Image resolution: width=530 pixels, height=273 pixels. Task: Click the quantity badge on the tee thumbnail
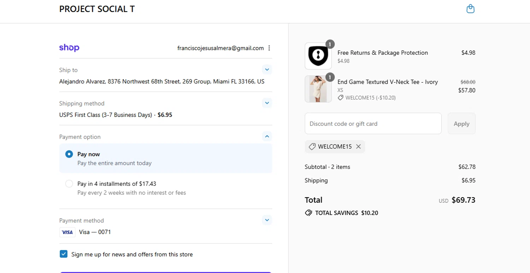tap(330, 77)
